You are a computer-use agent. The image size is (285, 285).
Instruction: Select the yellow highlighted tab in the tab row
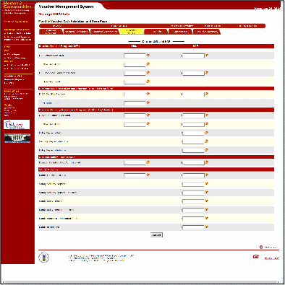pos(132,32)
